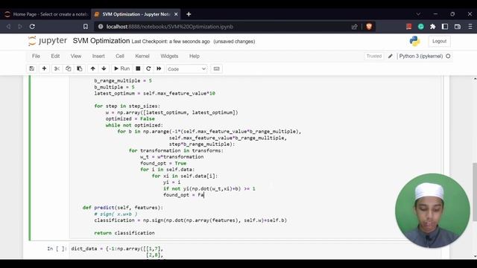
Task: Restart the kernel icon
Action: pyautogui.click(x=148, y=68)
